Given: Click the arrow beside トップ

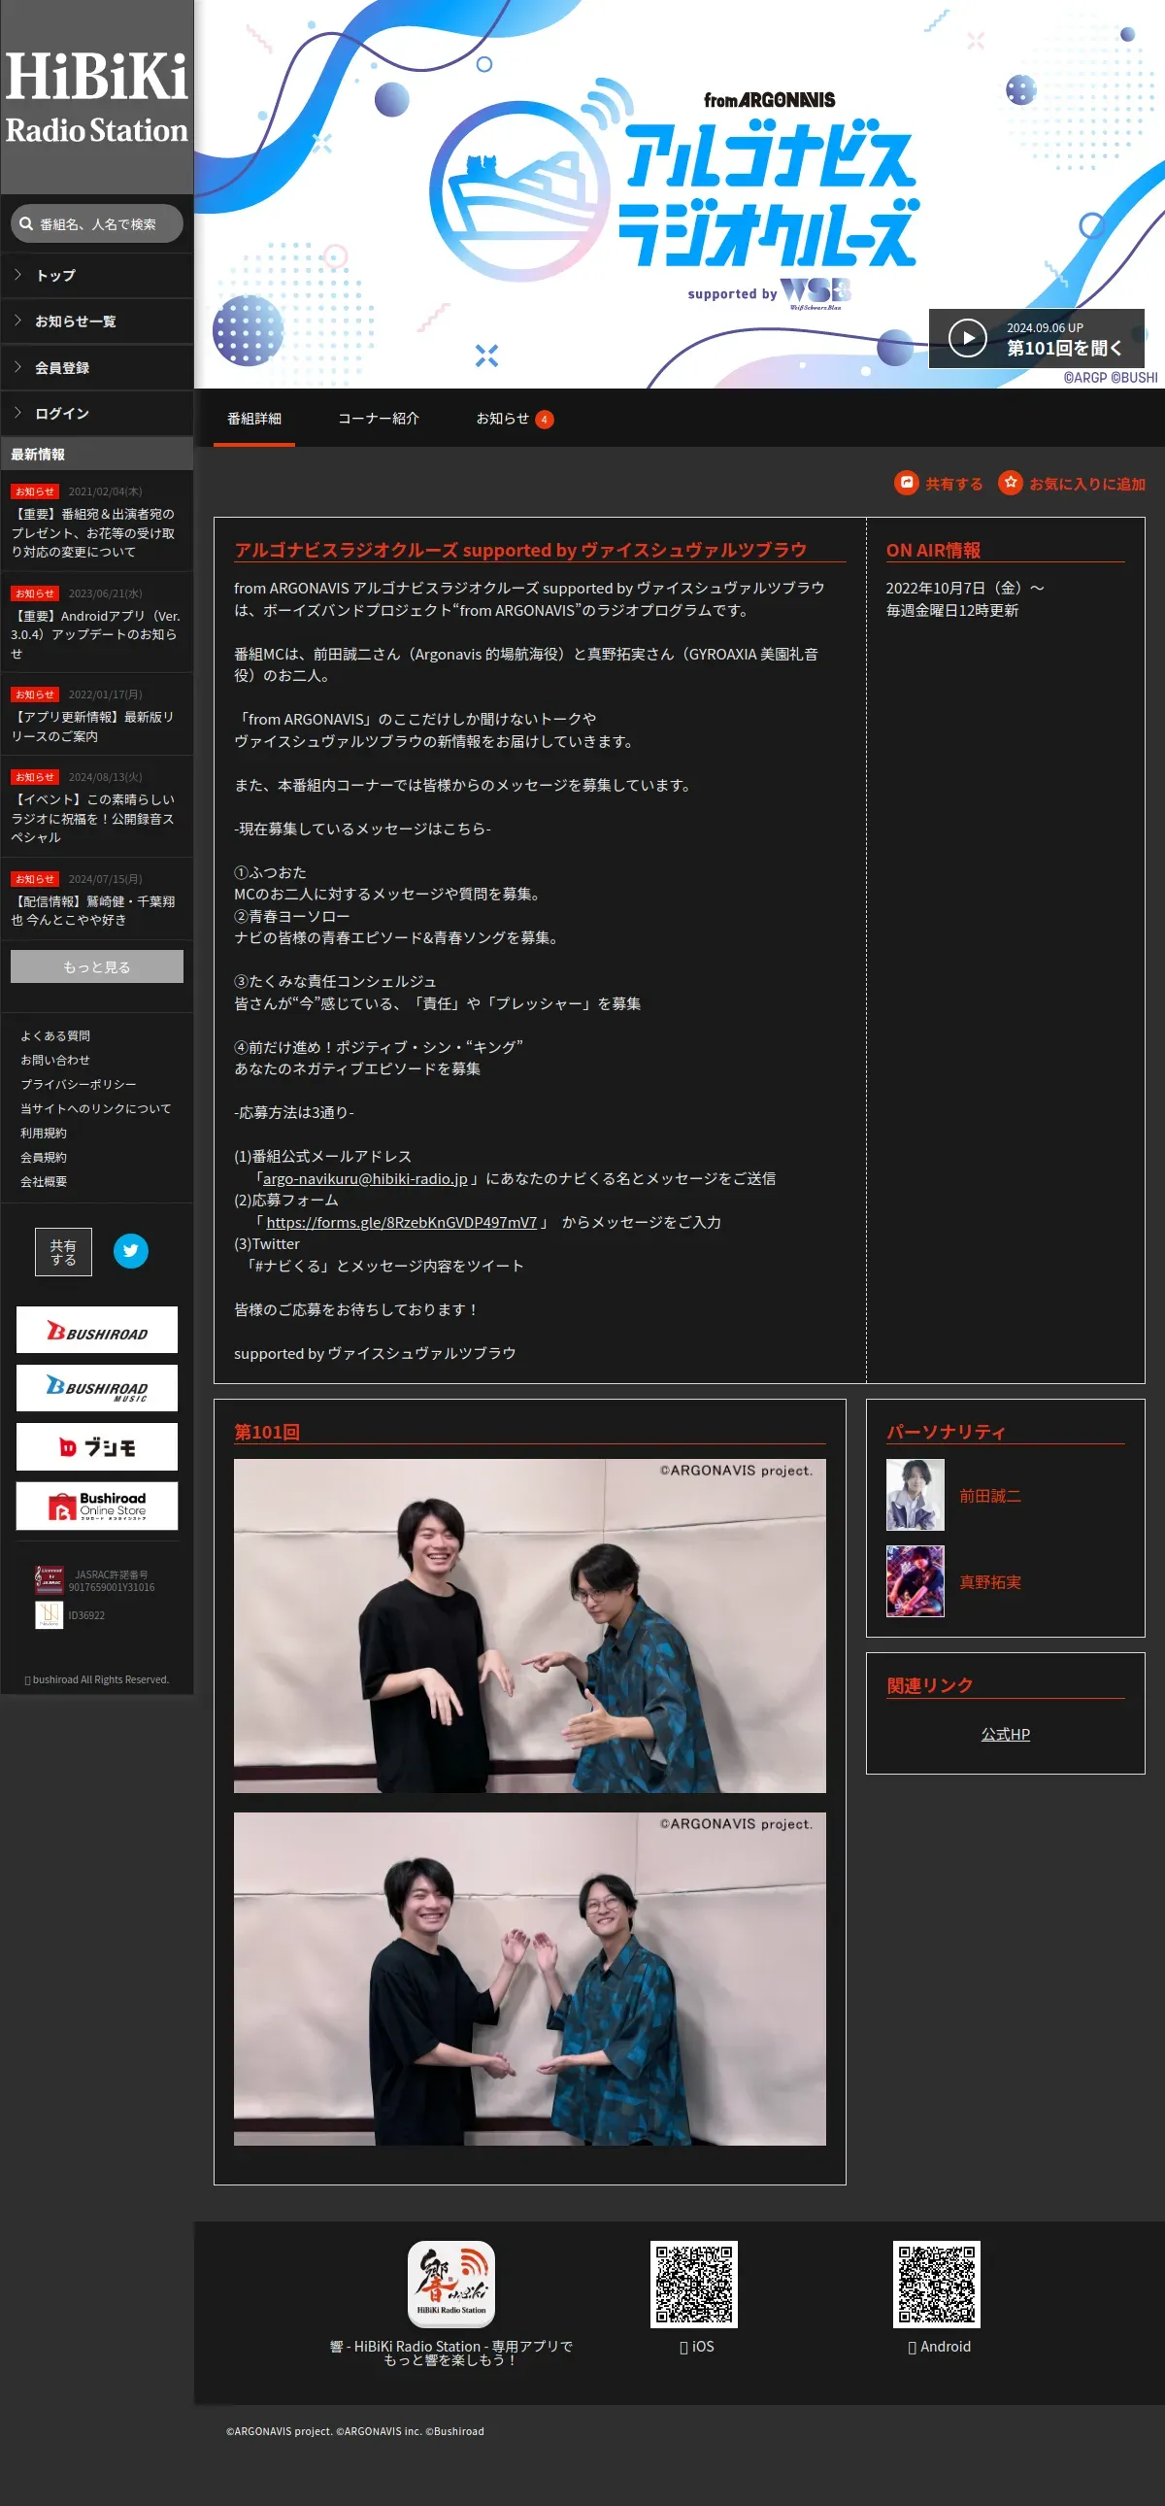Looking at the screenshot, I should (x=17, y=275).
